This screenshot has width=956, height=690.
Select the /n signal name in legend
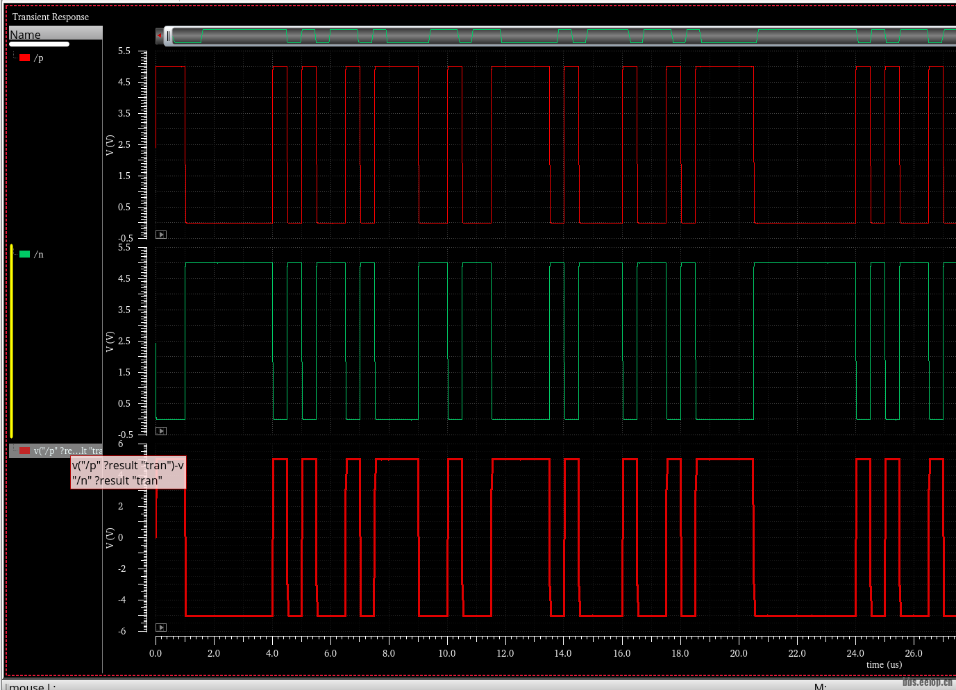(x=39, y=255)
